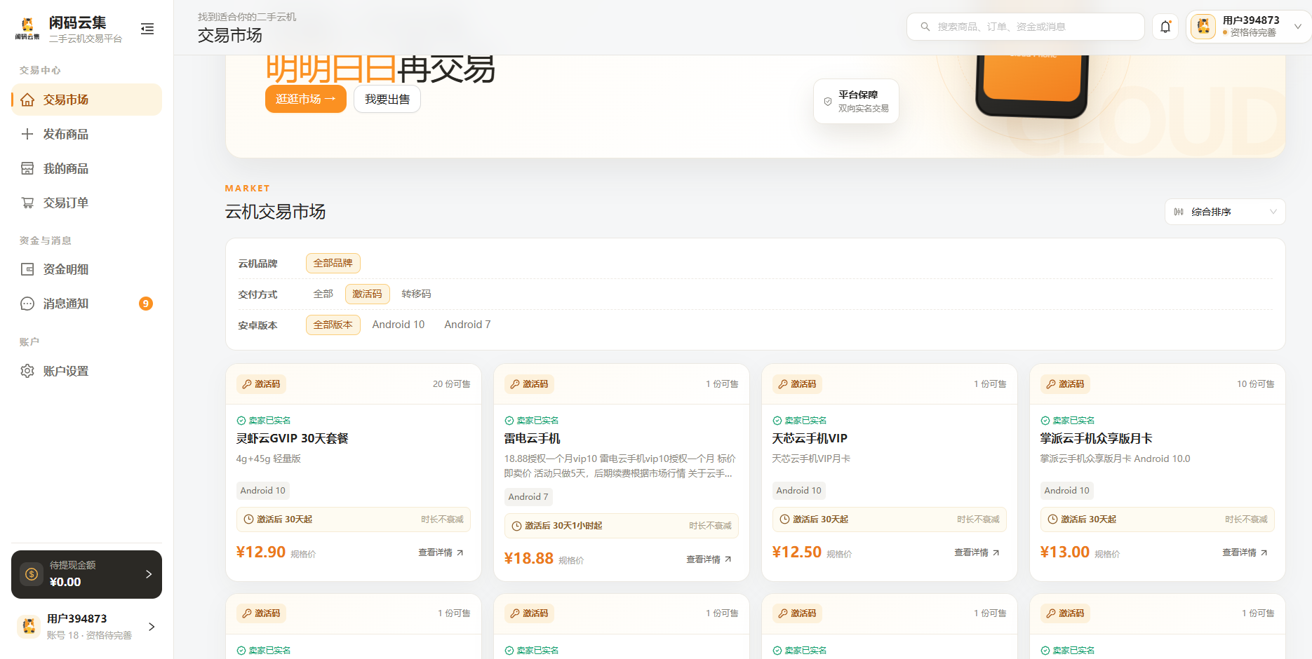Viewport: 1312px width, 659px height.
Task: Open 发布商品 in the sidebar
Action: click(x=86, y=134)
